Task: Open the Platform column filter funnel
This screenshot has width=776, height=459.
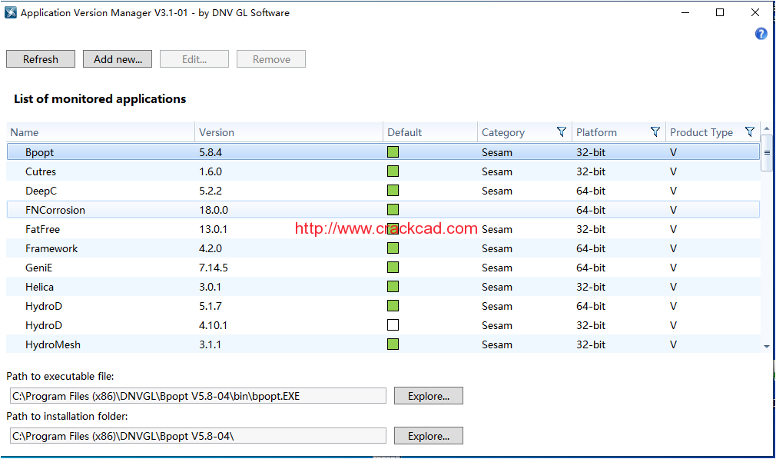Action: [x=655, y=131]
